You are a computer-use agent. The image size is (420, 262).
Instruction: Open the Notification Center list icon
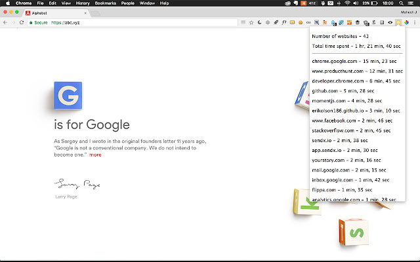(411, 3)
